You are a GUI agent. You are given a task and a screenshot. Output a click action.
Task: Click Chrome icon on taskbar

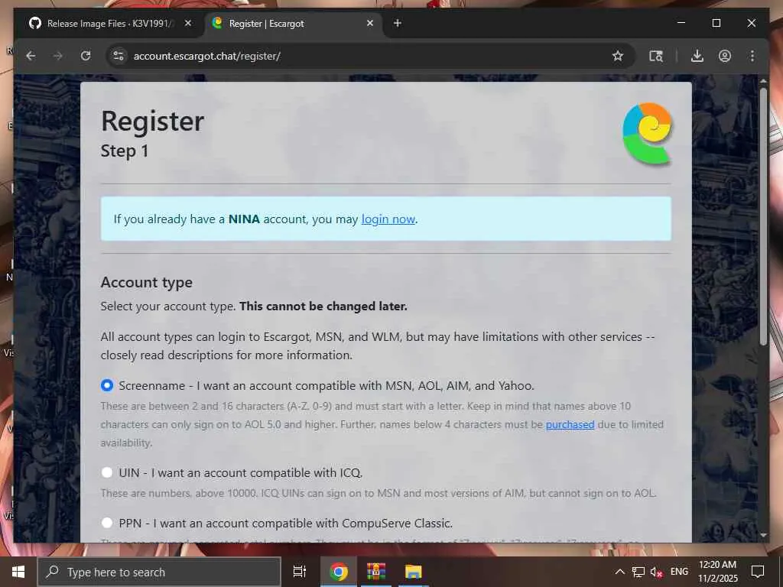pyautogui.click(x=338, y=572)
